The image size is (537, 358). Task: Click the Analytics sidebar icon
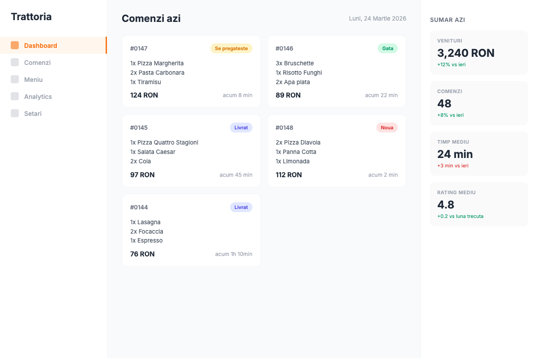(x=15, y=96)
